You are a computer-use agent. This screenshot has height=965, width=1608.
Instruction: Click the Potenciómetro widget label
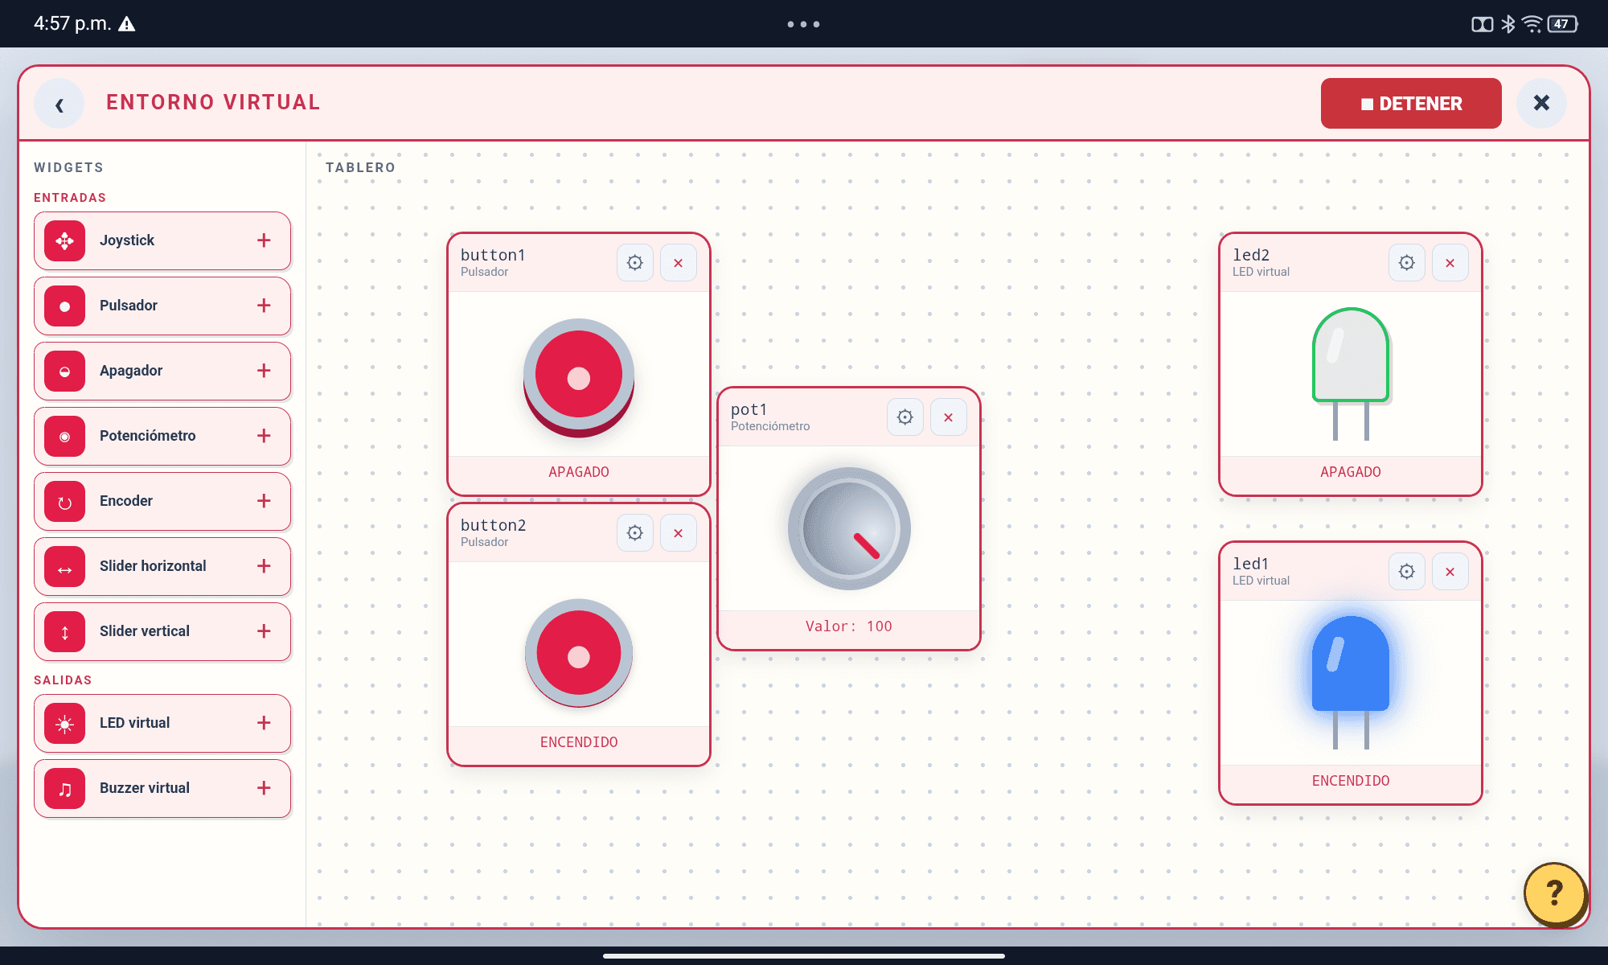tap(148, 436)
